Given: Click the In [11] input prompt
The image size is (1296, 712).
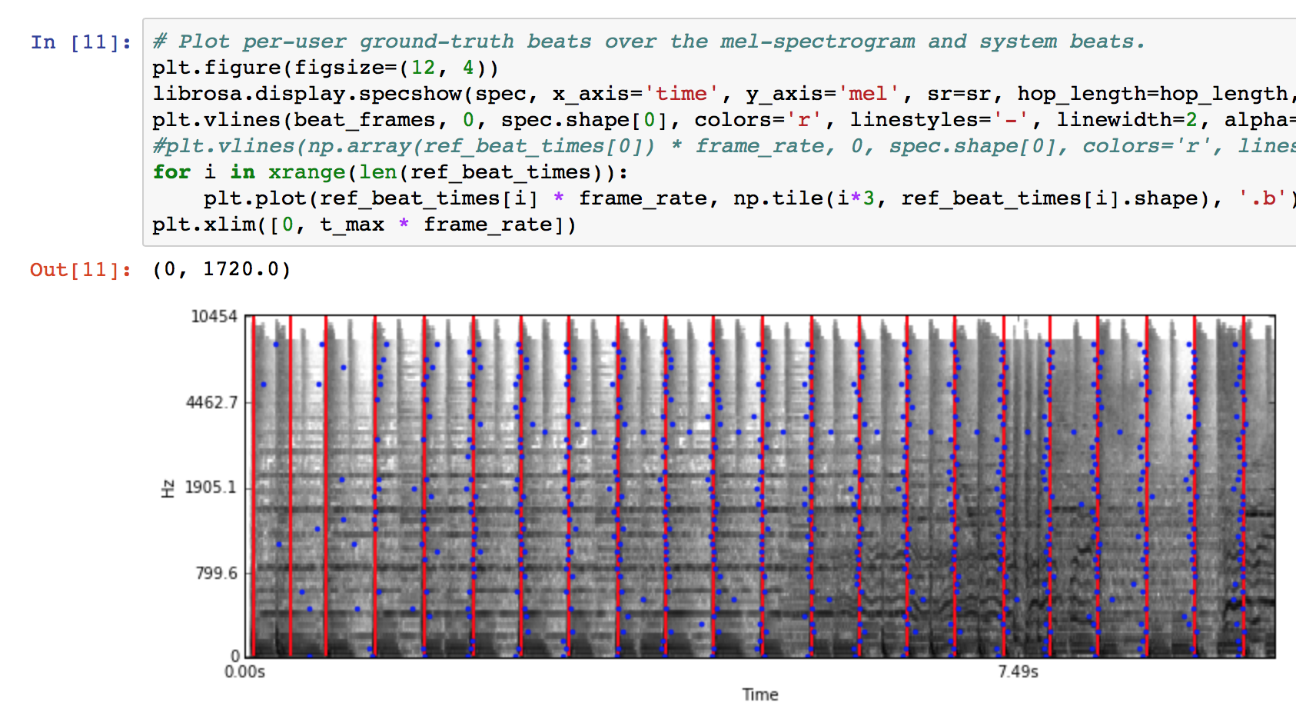Looking at the screenshot, I should click(80, 42).
